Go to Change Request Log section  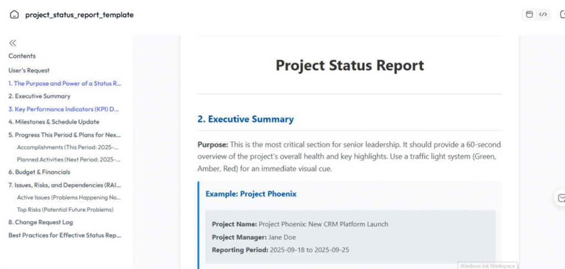tap(40, 222)
